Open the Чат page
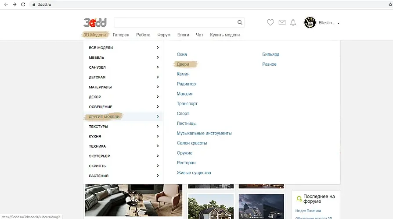The width and height of the screenshot is (393, 219). (x=199, y=35)
